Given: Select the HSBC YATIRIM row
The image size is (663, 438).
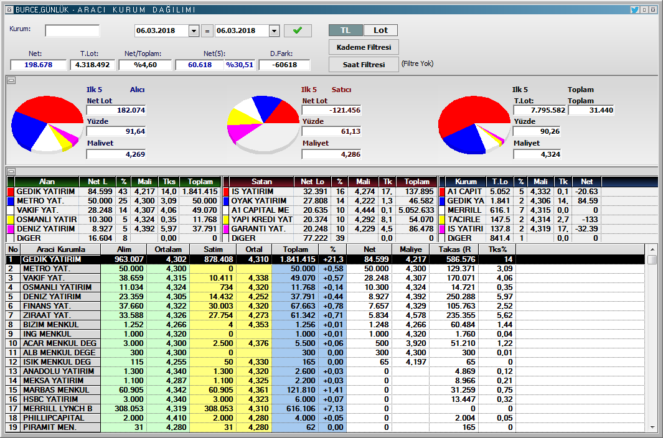Looking at the screenshot, I should (x=324, y=399).
